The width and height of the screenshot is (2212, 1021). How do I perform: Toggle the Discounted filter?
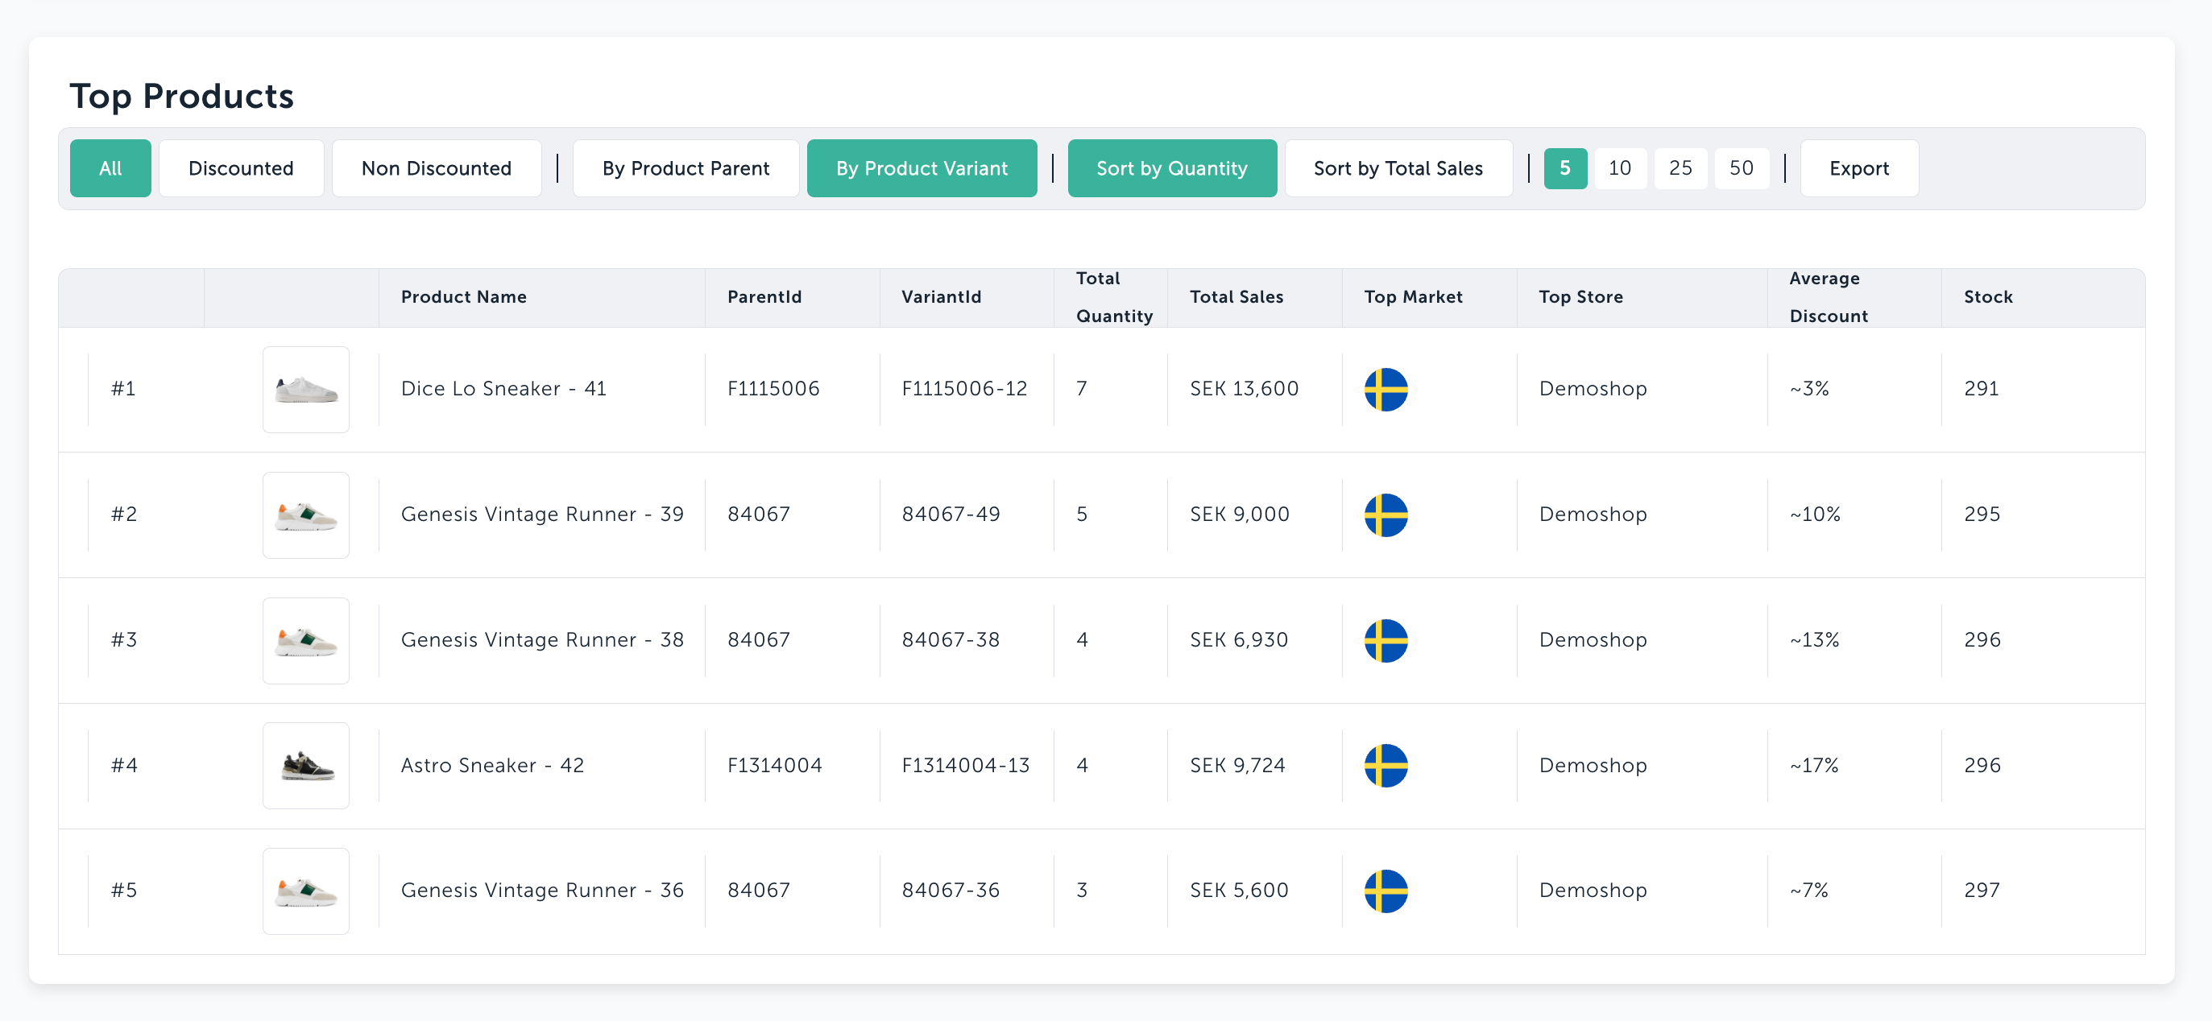242,168
